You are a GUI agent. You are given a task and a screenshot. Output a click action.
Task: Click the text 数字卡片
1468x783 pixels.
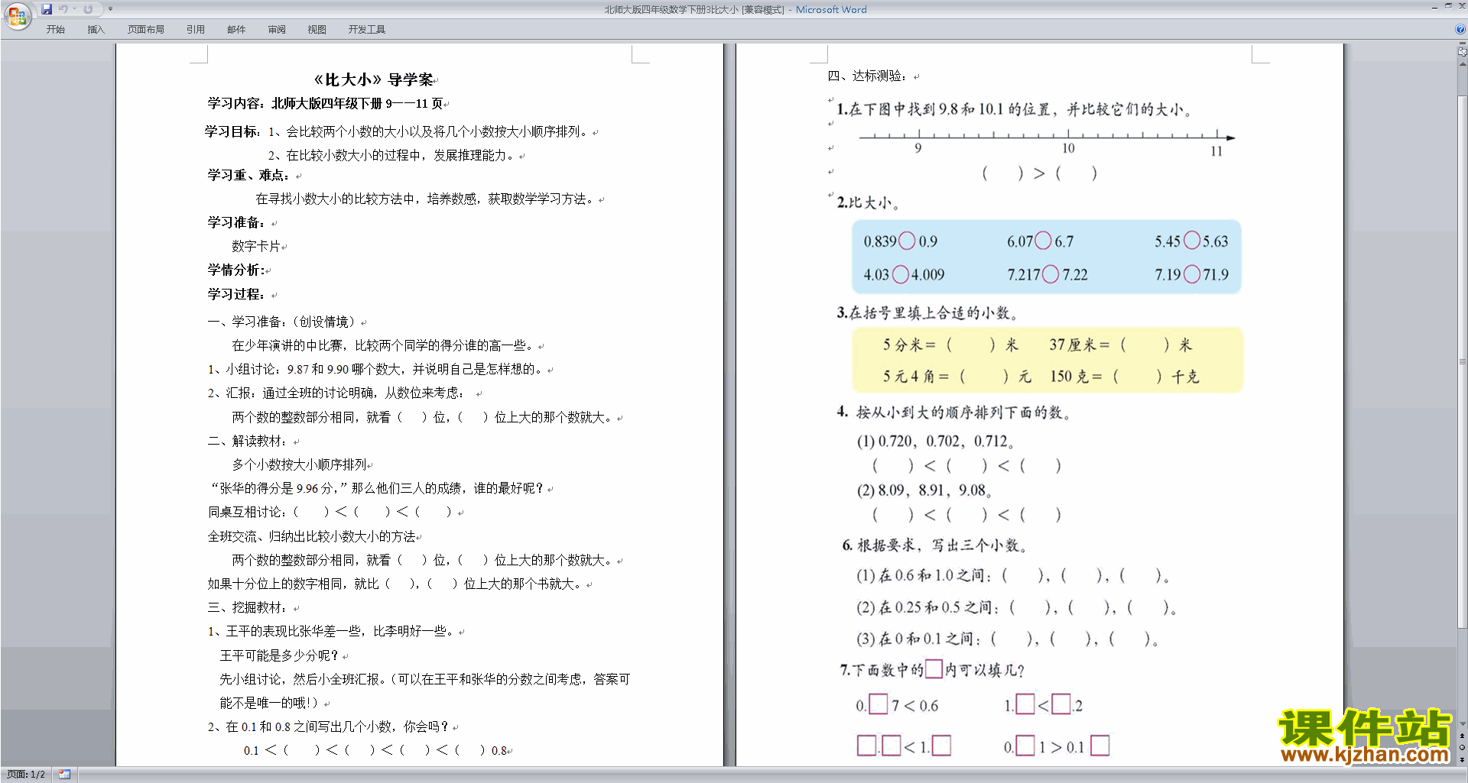tap(256, 246)
